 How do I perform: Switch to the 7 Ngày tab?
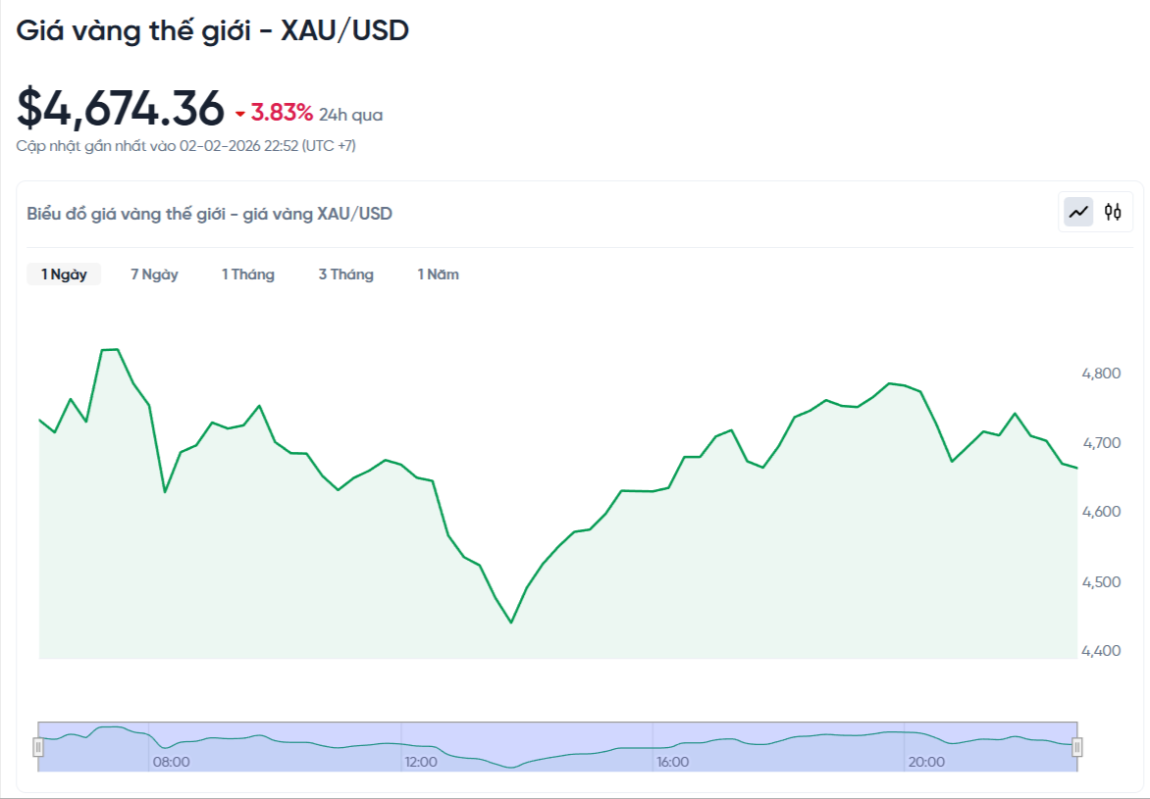coord(154,275)
